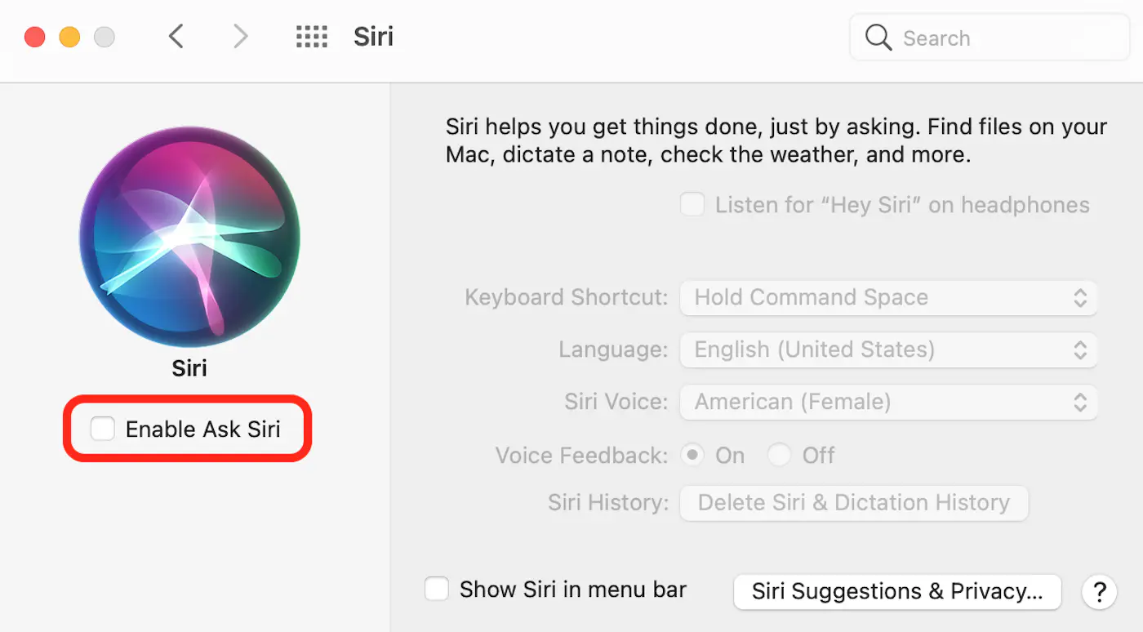Select the Off voice feedback radio button
The width and height of the screenshot is (1143, 632).
(x=780, y=455)
